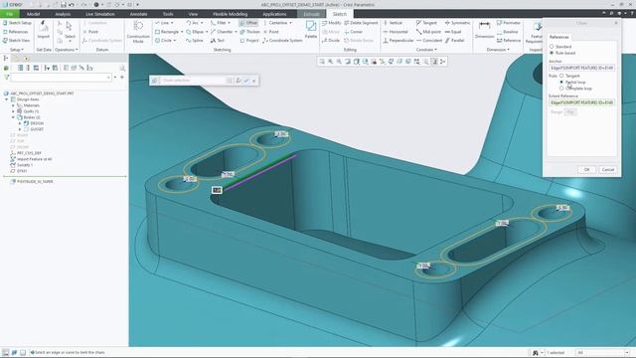Select the Arc sketch tool
636x358 pixels.
pyautogui.click(x=192, y=23)
